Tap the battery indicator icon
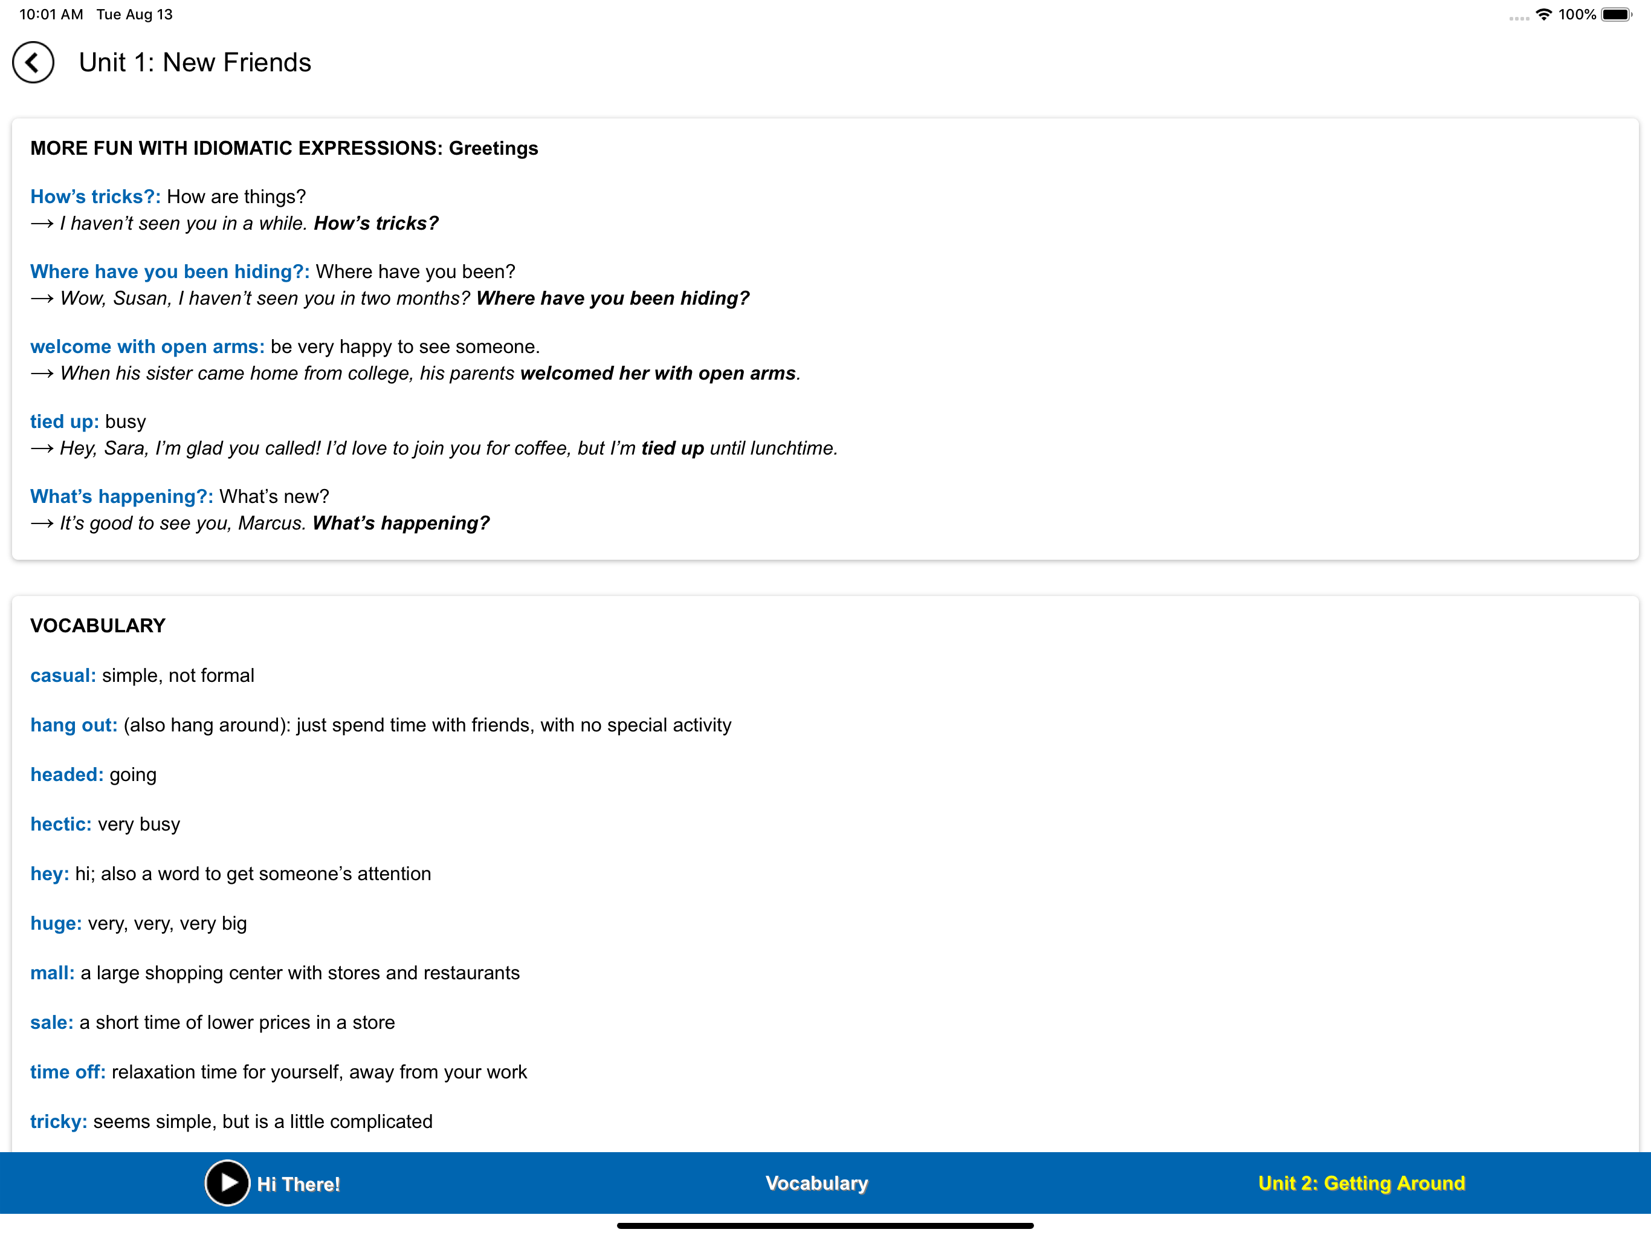The image size is (1651, 1238). (x=1617, y=14)
